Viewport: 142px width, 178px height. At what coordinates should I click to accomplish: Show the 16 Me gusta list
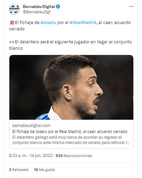click(x=44, y=170)
